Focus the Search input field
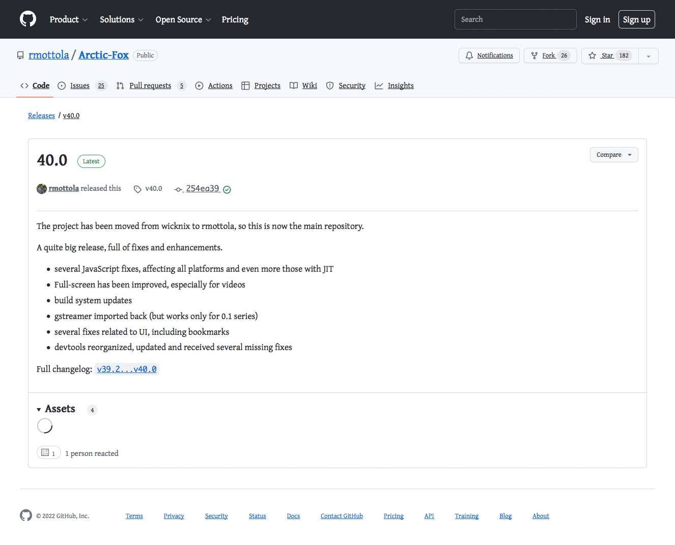675x545 pixels. pos(515,19)
